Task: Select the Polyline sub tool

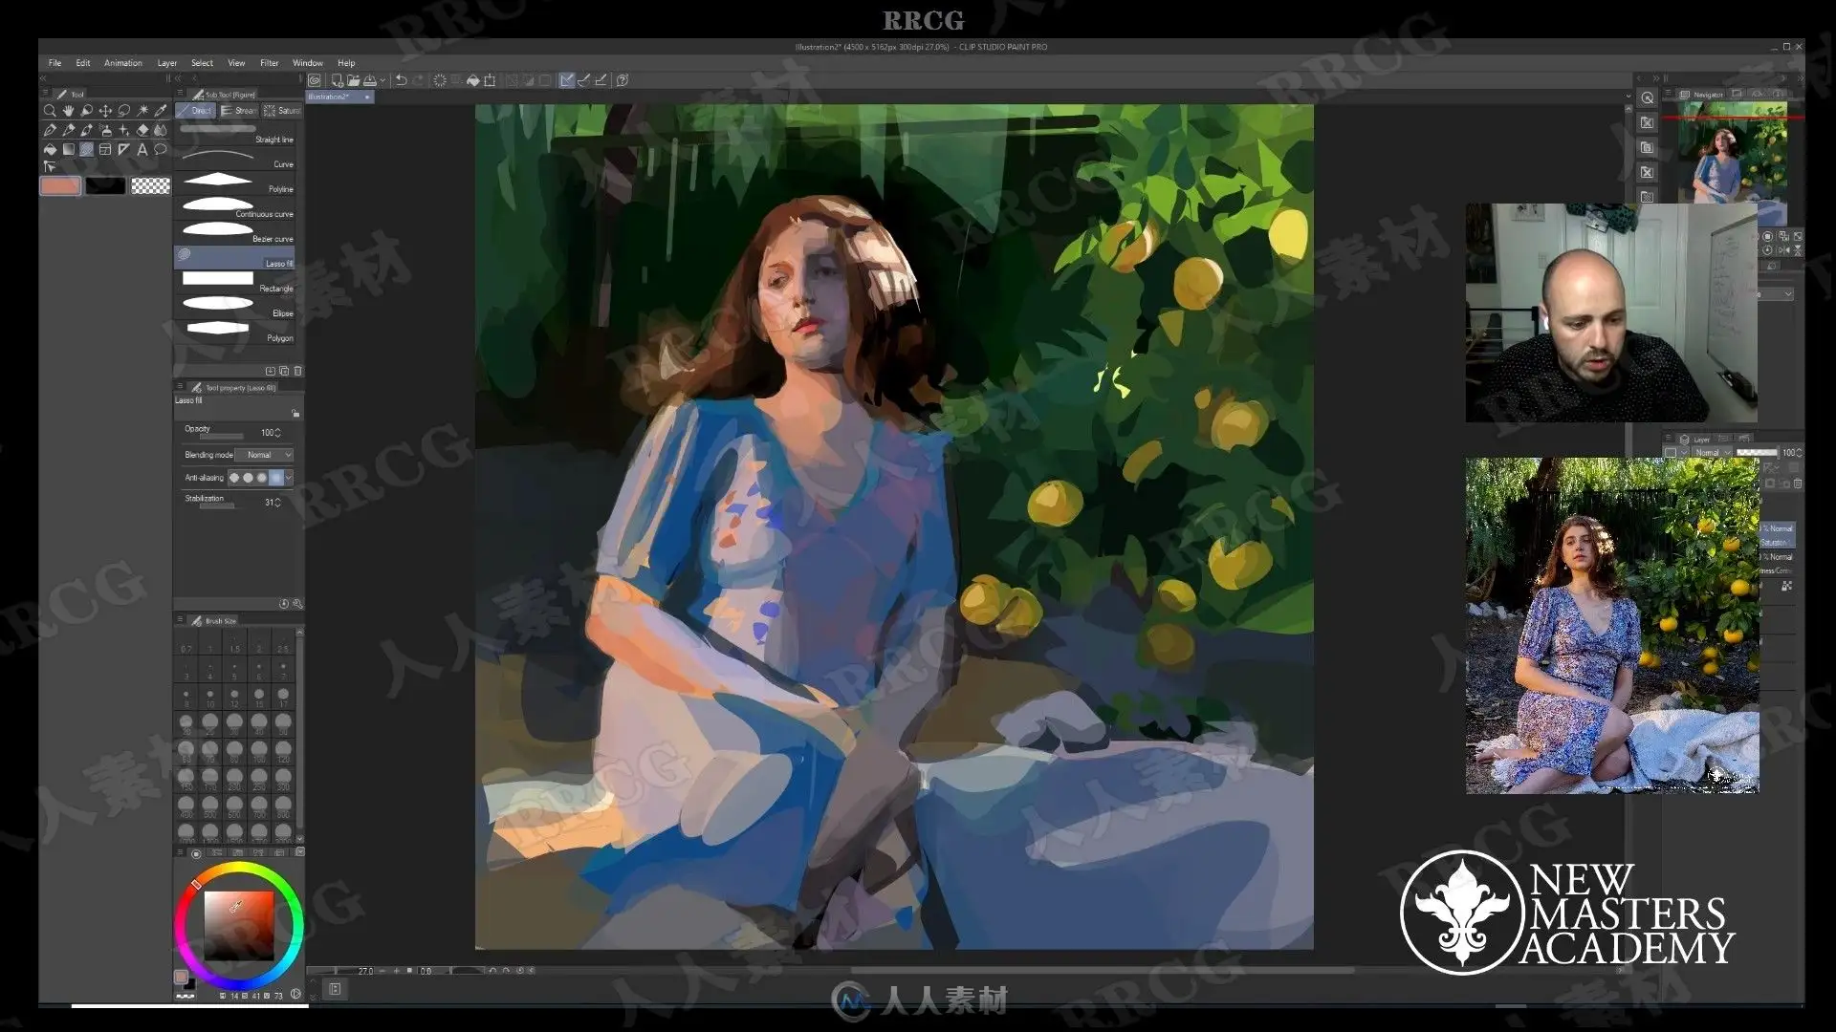Action: click(234, 184)
